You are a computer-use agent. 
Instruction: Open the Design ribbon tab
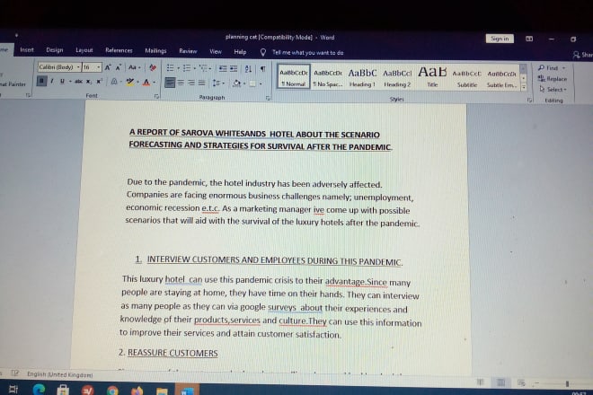pos(55,50)
